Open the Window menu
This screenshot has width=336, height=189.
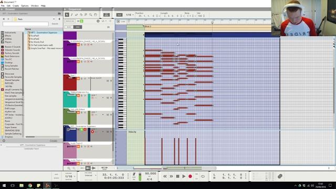point(35,6)
